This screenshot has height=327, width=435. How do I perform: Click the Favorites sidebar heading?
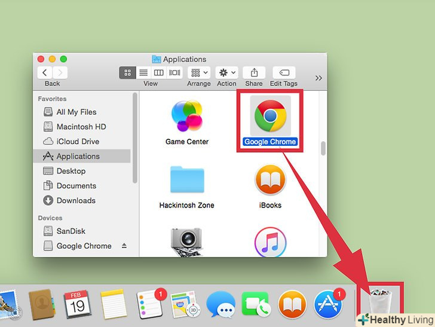52,99
